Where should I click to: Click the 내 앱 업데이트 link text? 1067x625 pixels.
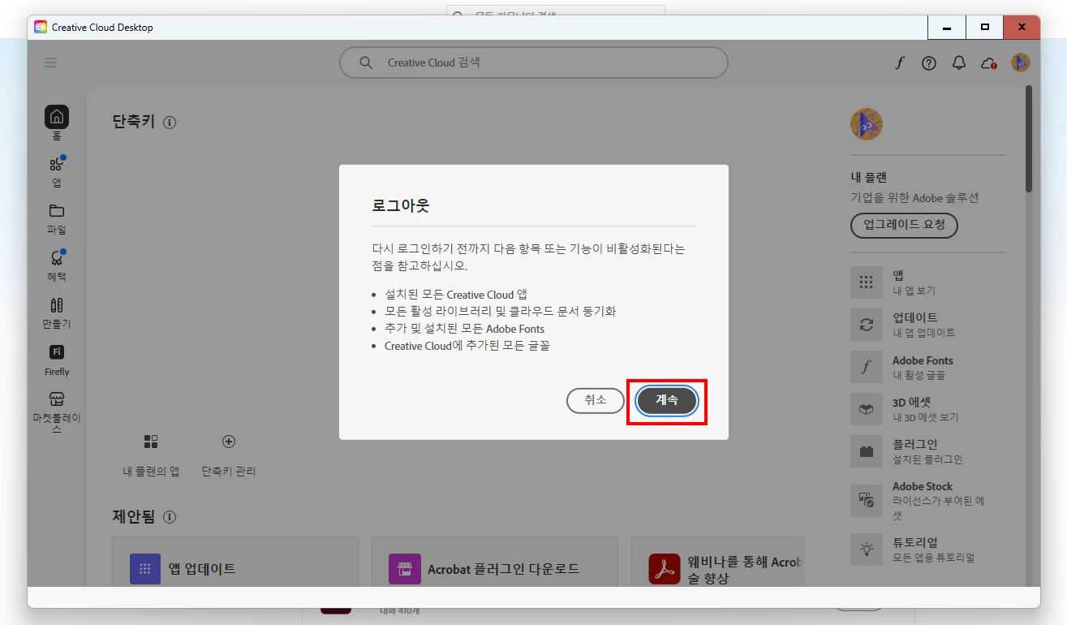coord(924,333)
